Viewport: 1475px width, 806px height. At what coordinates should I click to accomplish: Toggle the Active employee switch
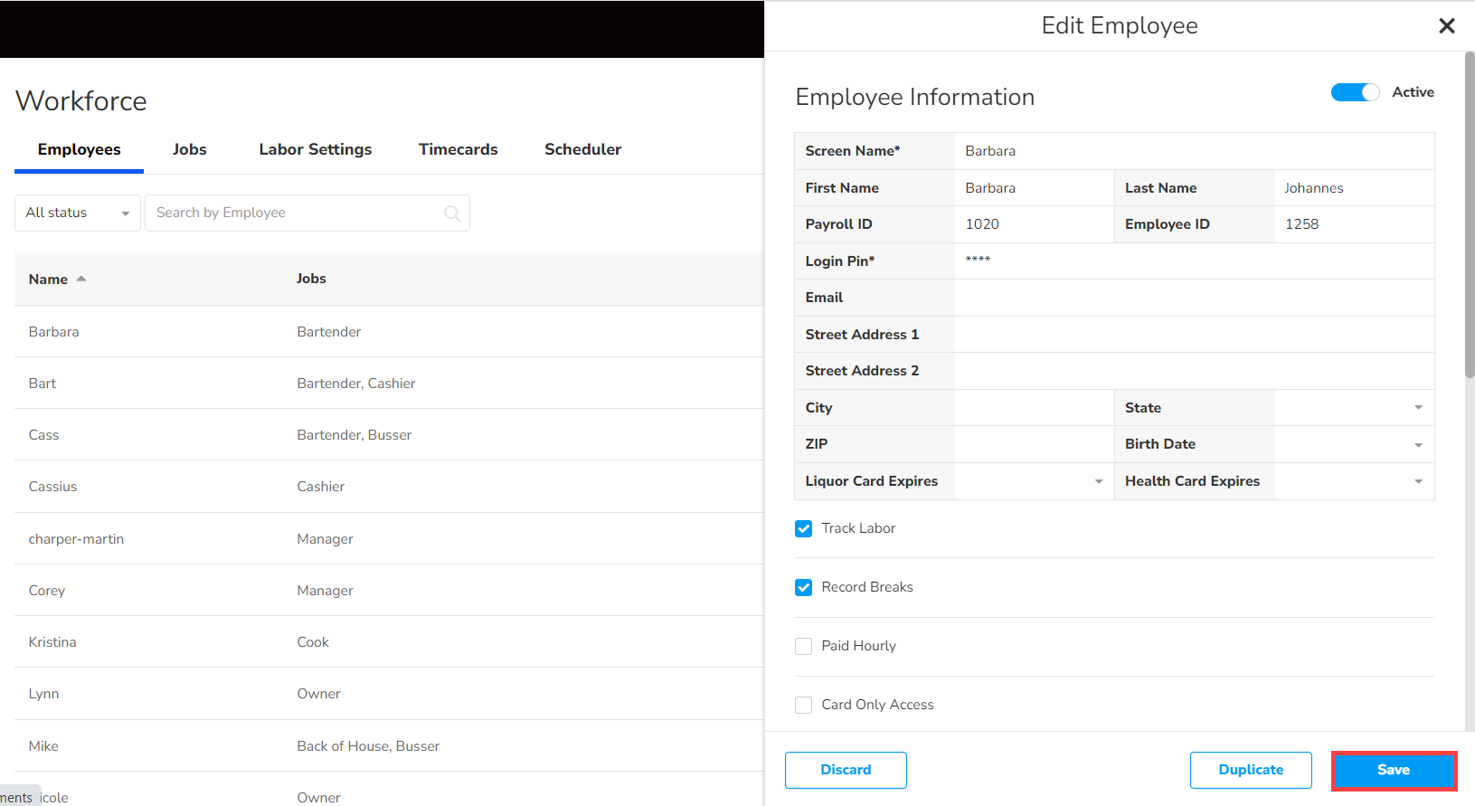click(1354, 92)
